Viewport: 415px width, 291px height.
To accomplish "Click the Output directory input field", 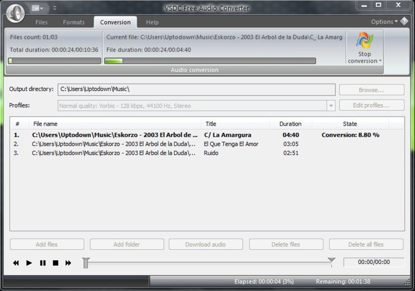I will pyautogui.click(x=197, y=89).
